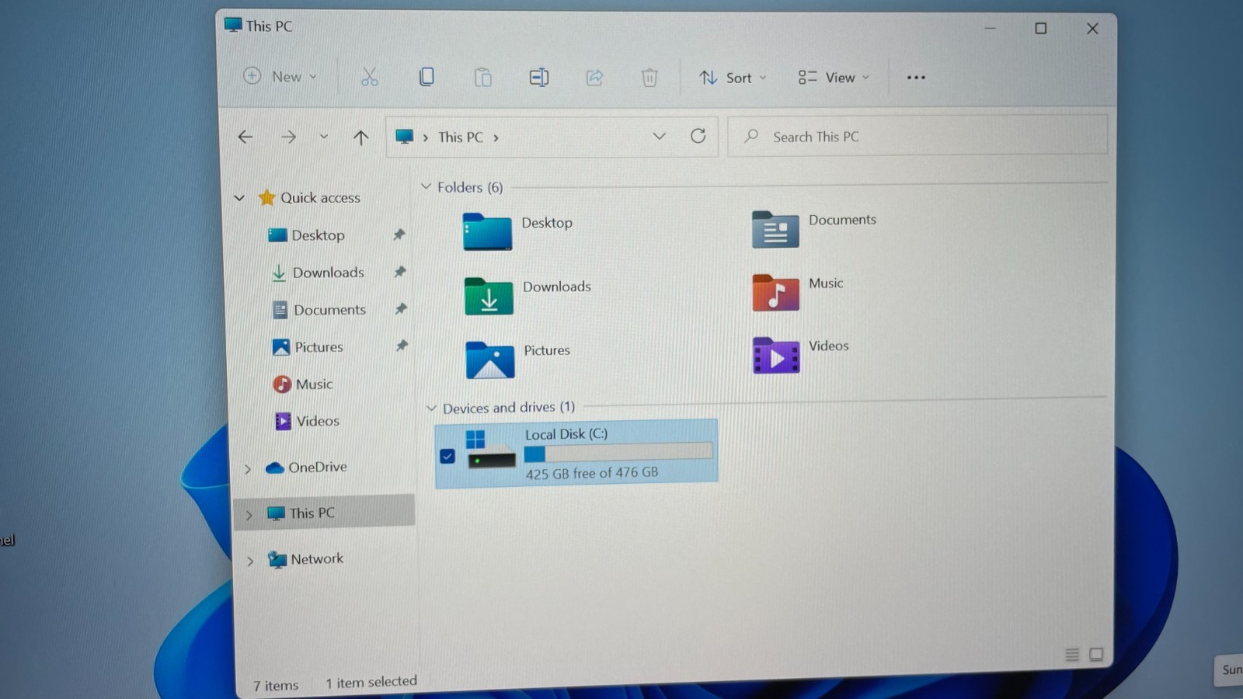Click chevron after This PC in address bar

496,138
